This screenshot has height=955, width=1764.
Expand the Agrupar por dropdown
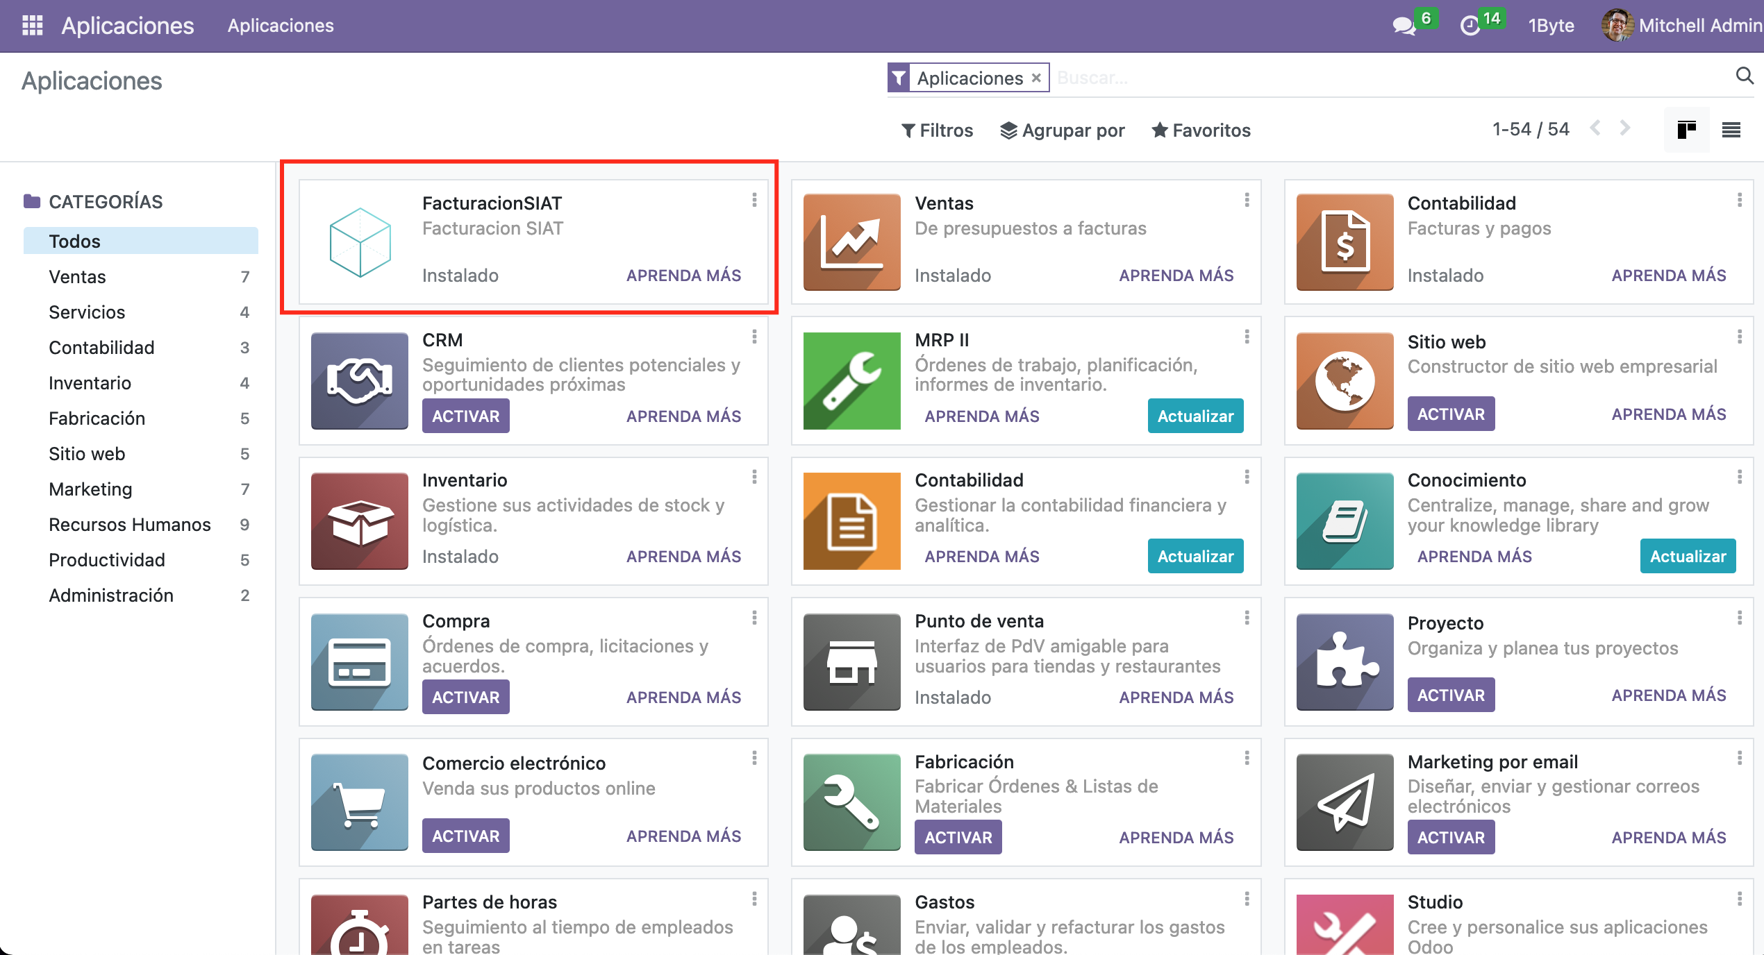click(x=1063, y=130)
